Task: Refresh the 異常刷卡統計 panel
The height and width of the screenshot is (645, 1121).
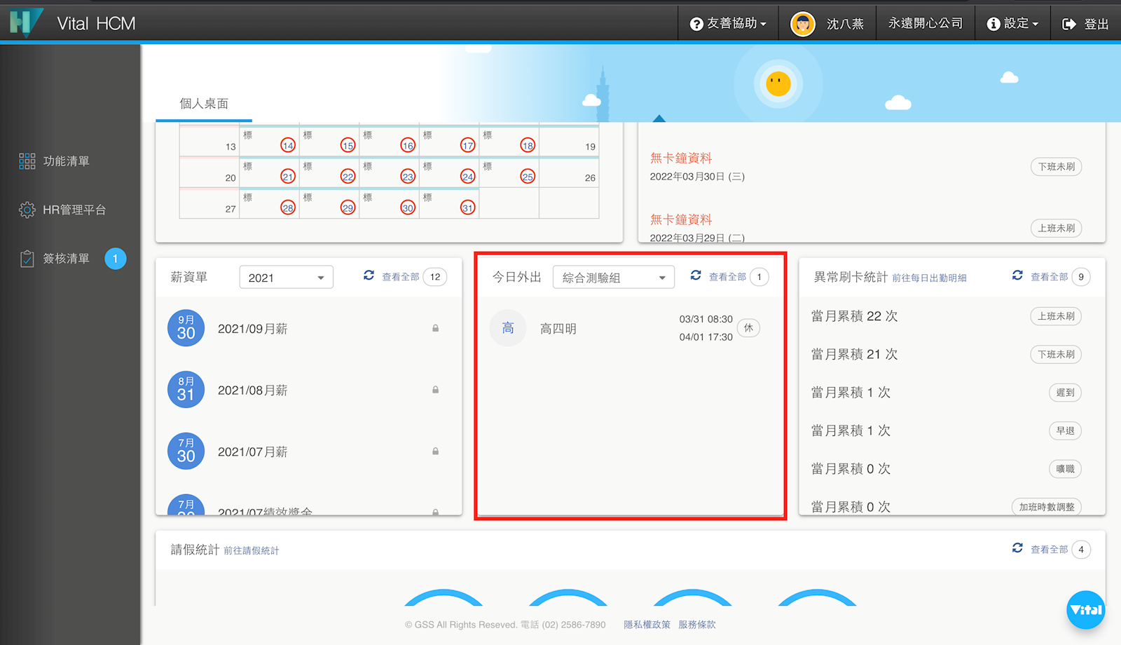Action: tap(1017, 276)
